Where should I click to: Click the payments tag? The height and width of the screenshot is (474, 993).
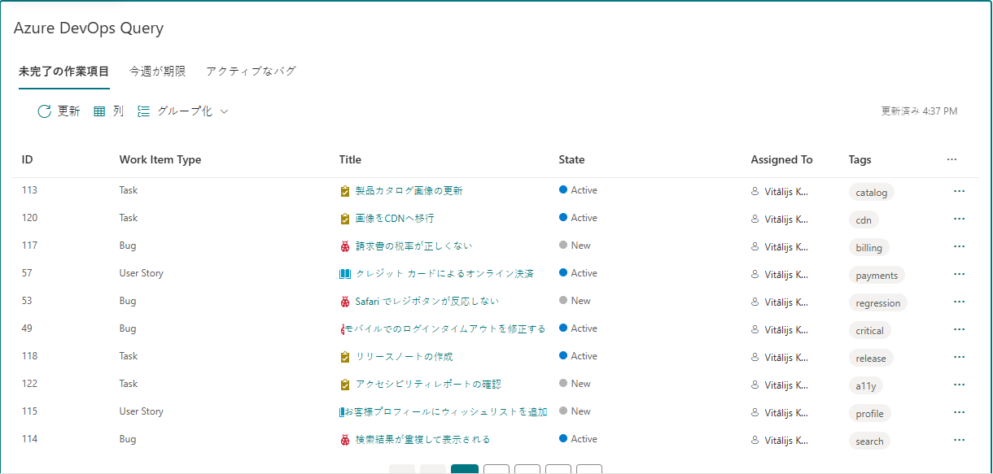877,276
